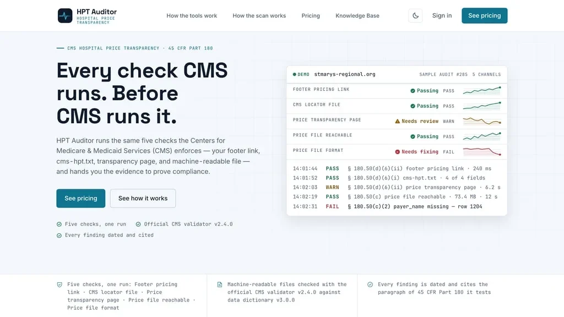Select the PRICE FILE REACHABLE row label

(322, 135)
